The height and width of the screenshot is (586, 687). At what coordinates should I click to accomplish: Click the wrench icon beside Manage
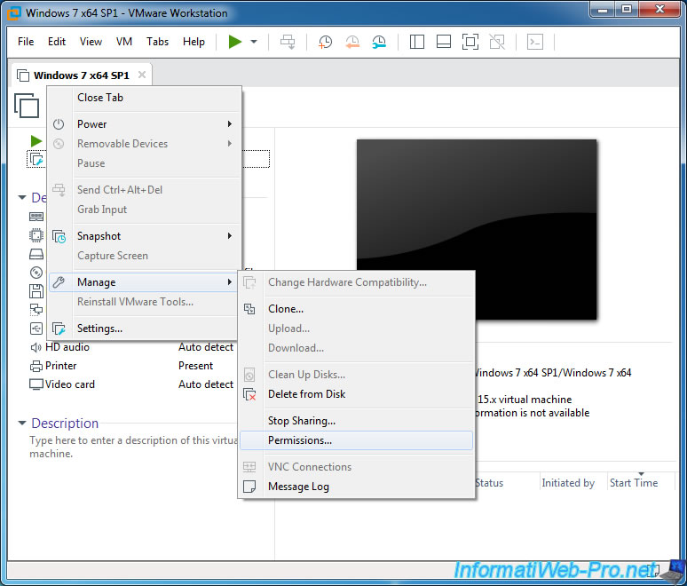[x=59, y=282]
